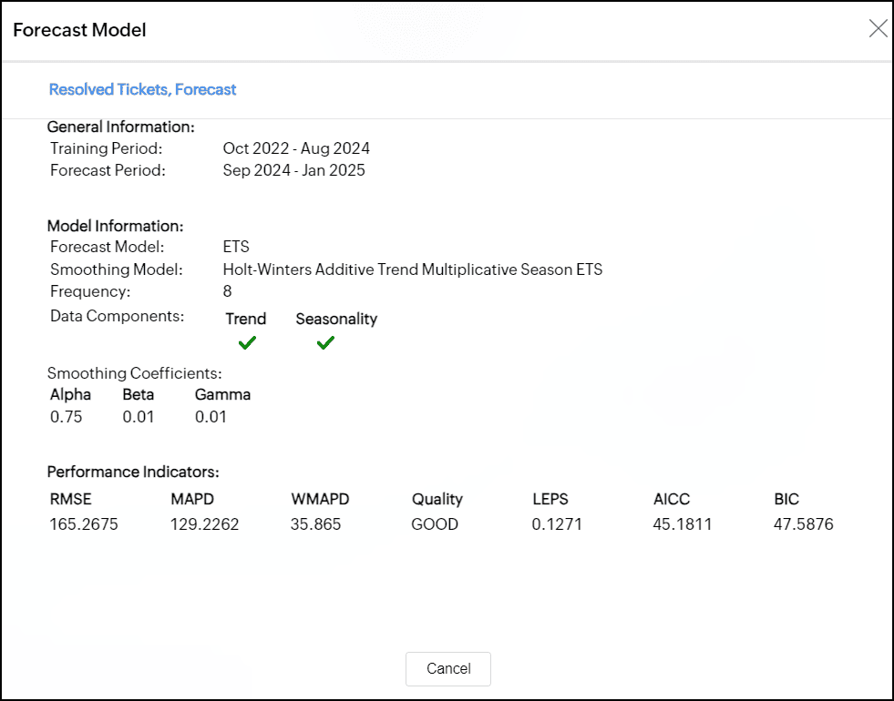Screen dimensions: 894x701
Task: Click the Holt-Winters smoothing model text
Action: 412,269
